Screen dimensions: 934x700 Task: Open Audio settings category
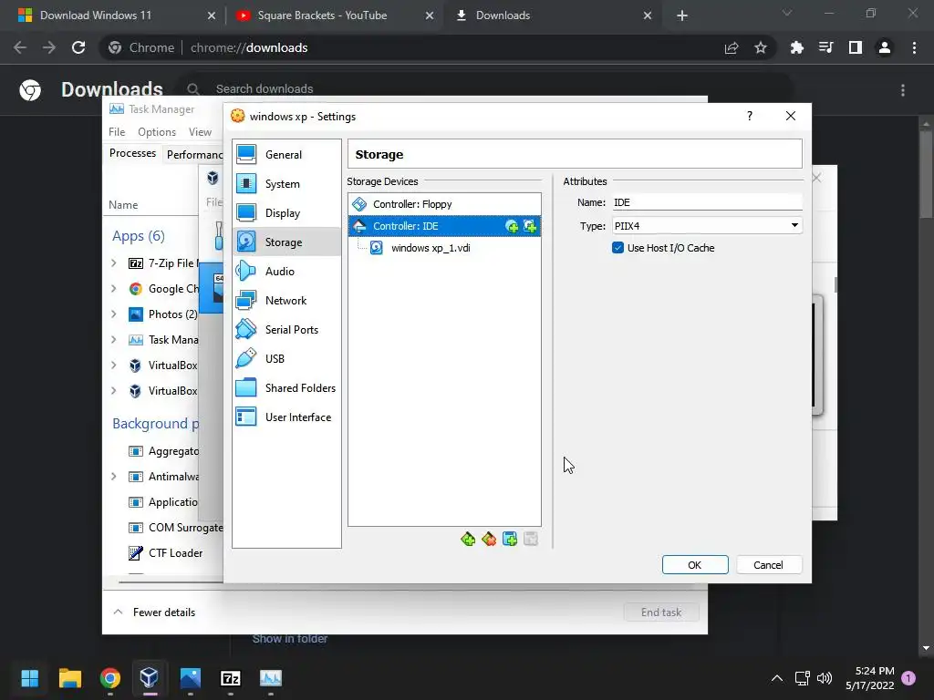pos(286,272)
